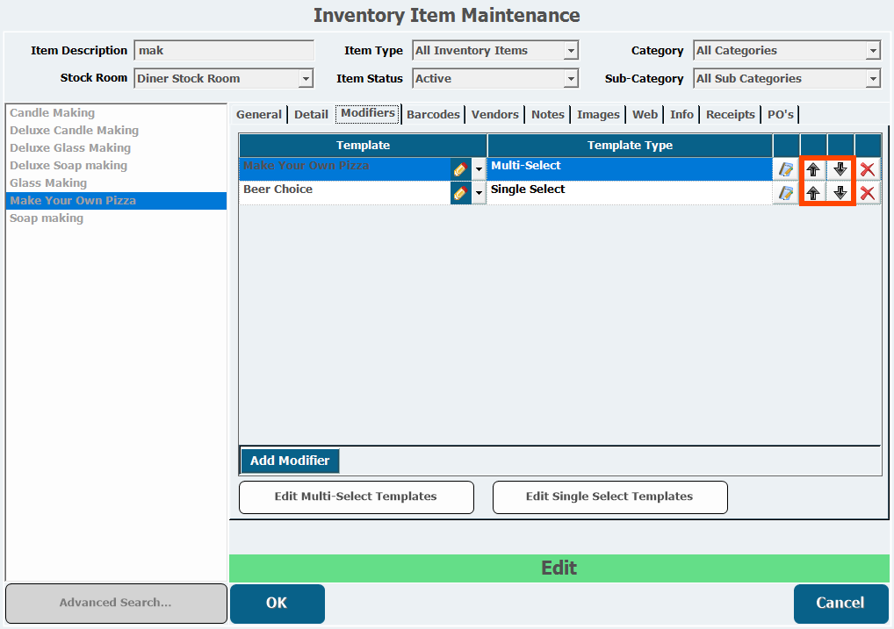The height and width of the screenshot is (629, 894).
Task: Open the Barcodes tab
Action: (x=433, y=114)
